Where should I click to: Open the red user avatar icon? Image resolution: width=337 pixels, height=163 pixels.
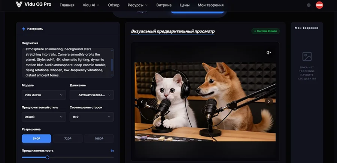(319, 5)
